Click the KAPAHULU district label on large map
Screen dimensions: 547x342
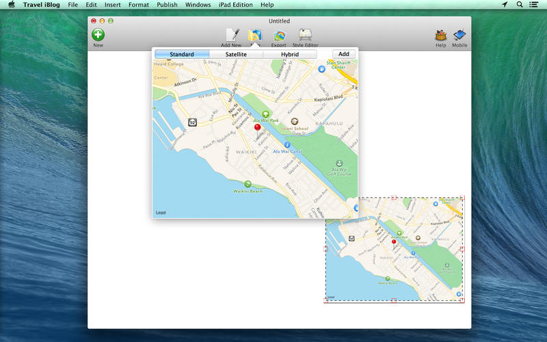point(329,124)
